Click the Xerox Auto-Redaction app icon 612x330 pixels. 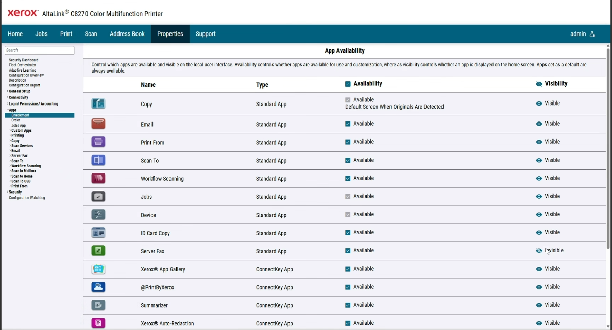[x=98, y=323]
